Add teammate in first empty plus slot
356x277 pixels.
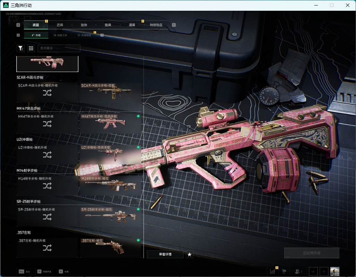313,271
